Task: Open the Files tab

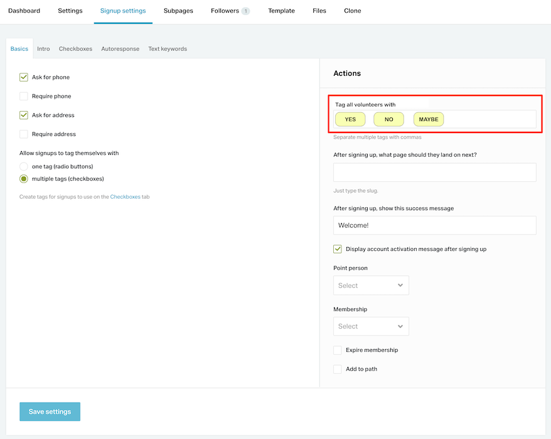Action: (319, 11)
